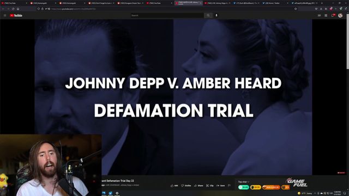Click the page vertical scrollbar
Image resolution: width=349 pixels, height=196 pixels.
348,41
